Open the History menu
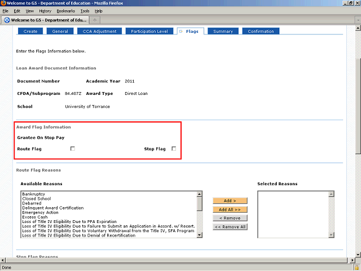This screenshot has height=271, width=361. click(45, 11)
